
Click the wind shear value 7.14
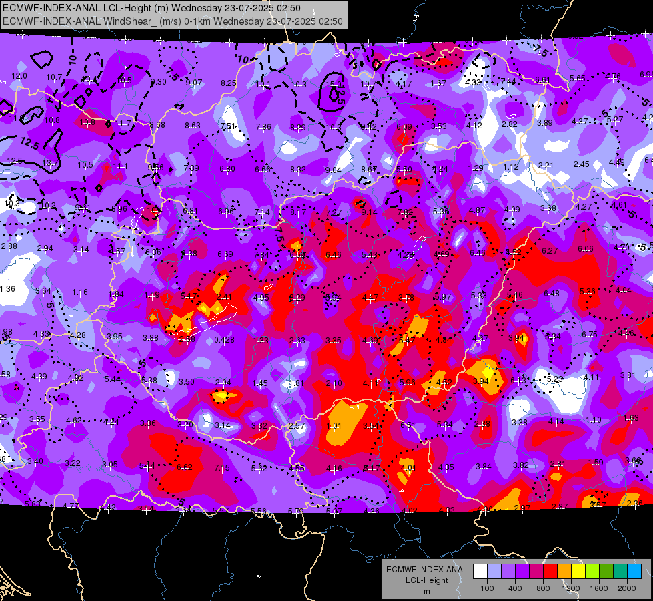click(x=262, y=212)
